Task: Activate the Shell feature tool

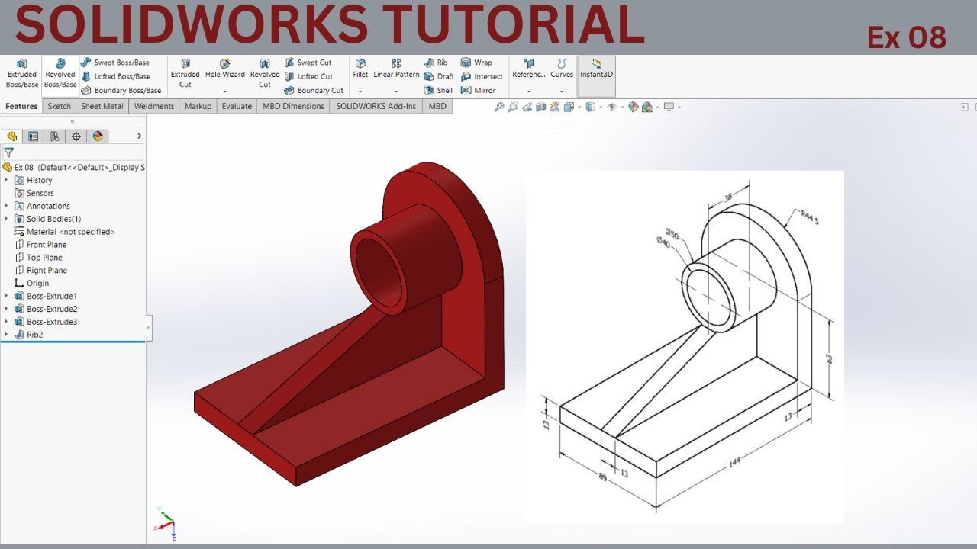Action: [x=438, y=90]
